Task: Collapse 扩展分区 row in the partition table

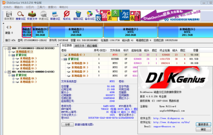Action: pos(62,59)
